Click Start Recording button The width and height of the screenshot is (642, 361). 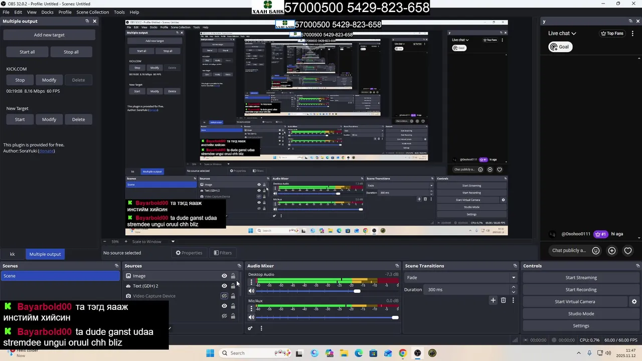tap(581, 290)
